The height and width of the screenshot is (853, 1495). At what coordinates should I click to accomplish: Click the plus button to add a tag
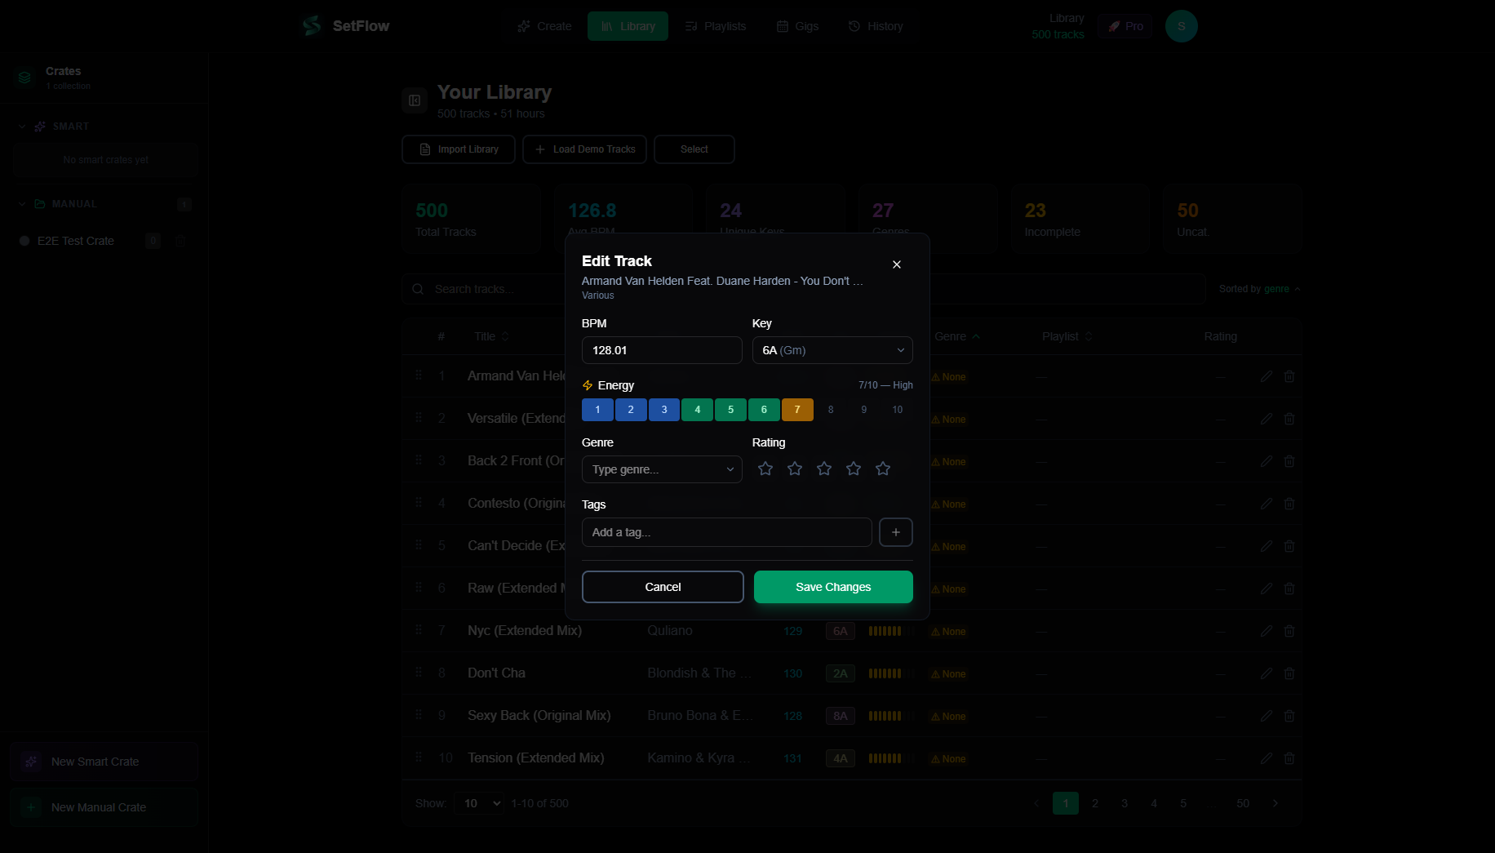(x=895, y=532)
